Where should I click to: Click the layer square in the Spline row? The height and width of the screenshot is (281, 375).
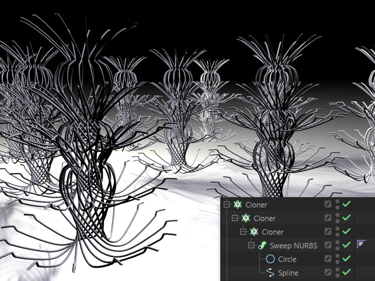coord(328,272)
